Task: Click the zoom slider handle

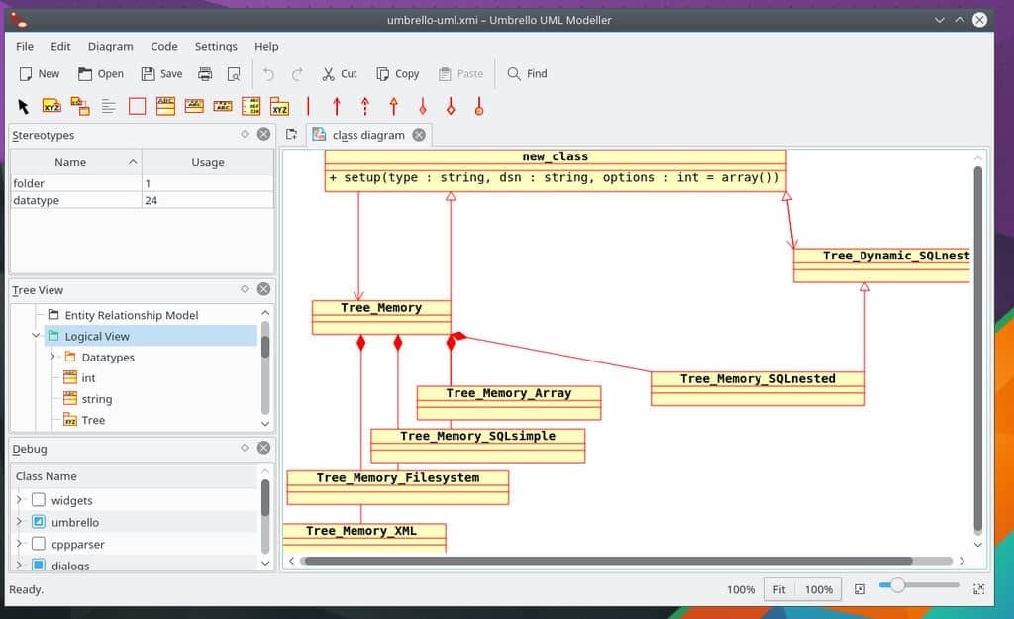Action: [897, 586]
